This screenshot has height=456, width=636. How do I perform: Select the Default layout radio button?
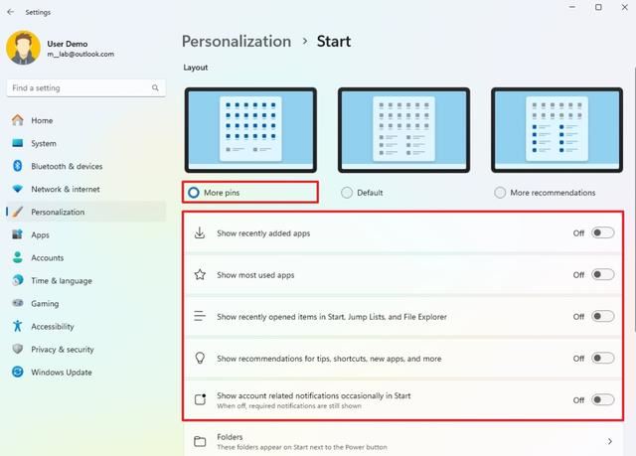[x=347, y=193]
